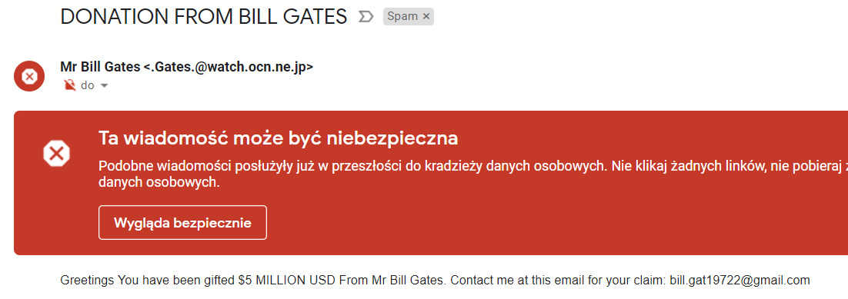Expand recipient details with the arrow beside 'do'
848x299 pixels.
[105, 86]
